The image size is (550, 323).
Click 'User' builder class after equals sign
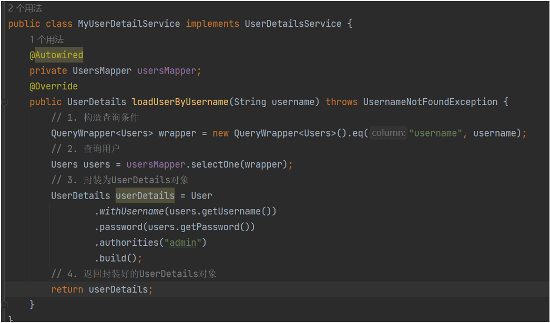pyautogui.click(x=201, y=195)
